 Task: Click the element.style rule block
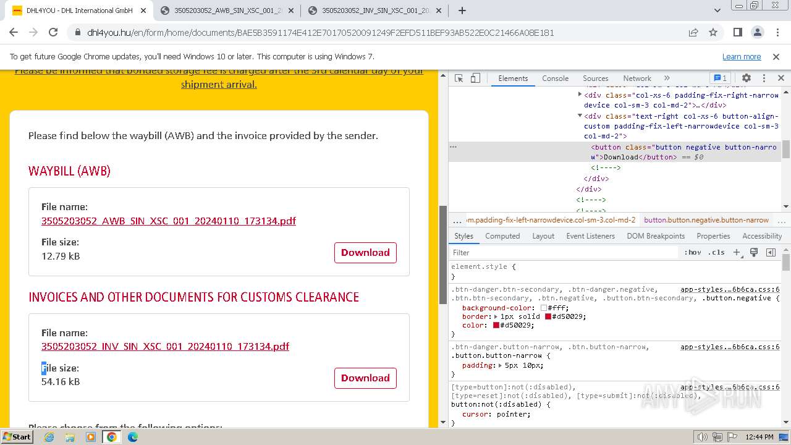(x=615, y=271)
